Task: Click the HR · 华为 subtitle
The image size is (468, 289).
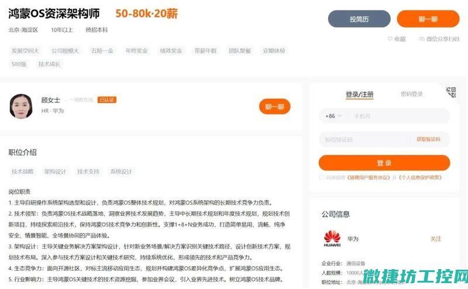Action: click(53, 111)
